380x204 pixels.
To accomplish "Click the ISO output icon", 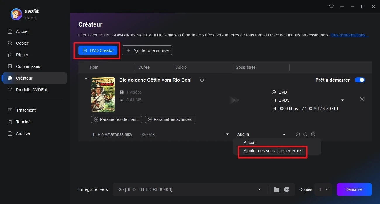I will click(287, 189).
